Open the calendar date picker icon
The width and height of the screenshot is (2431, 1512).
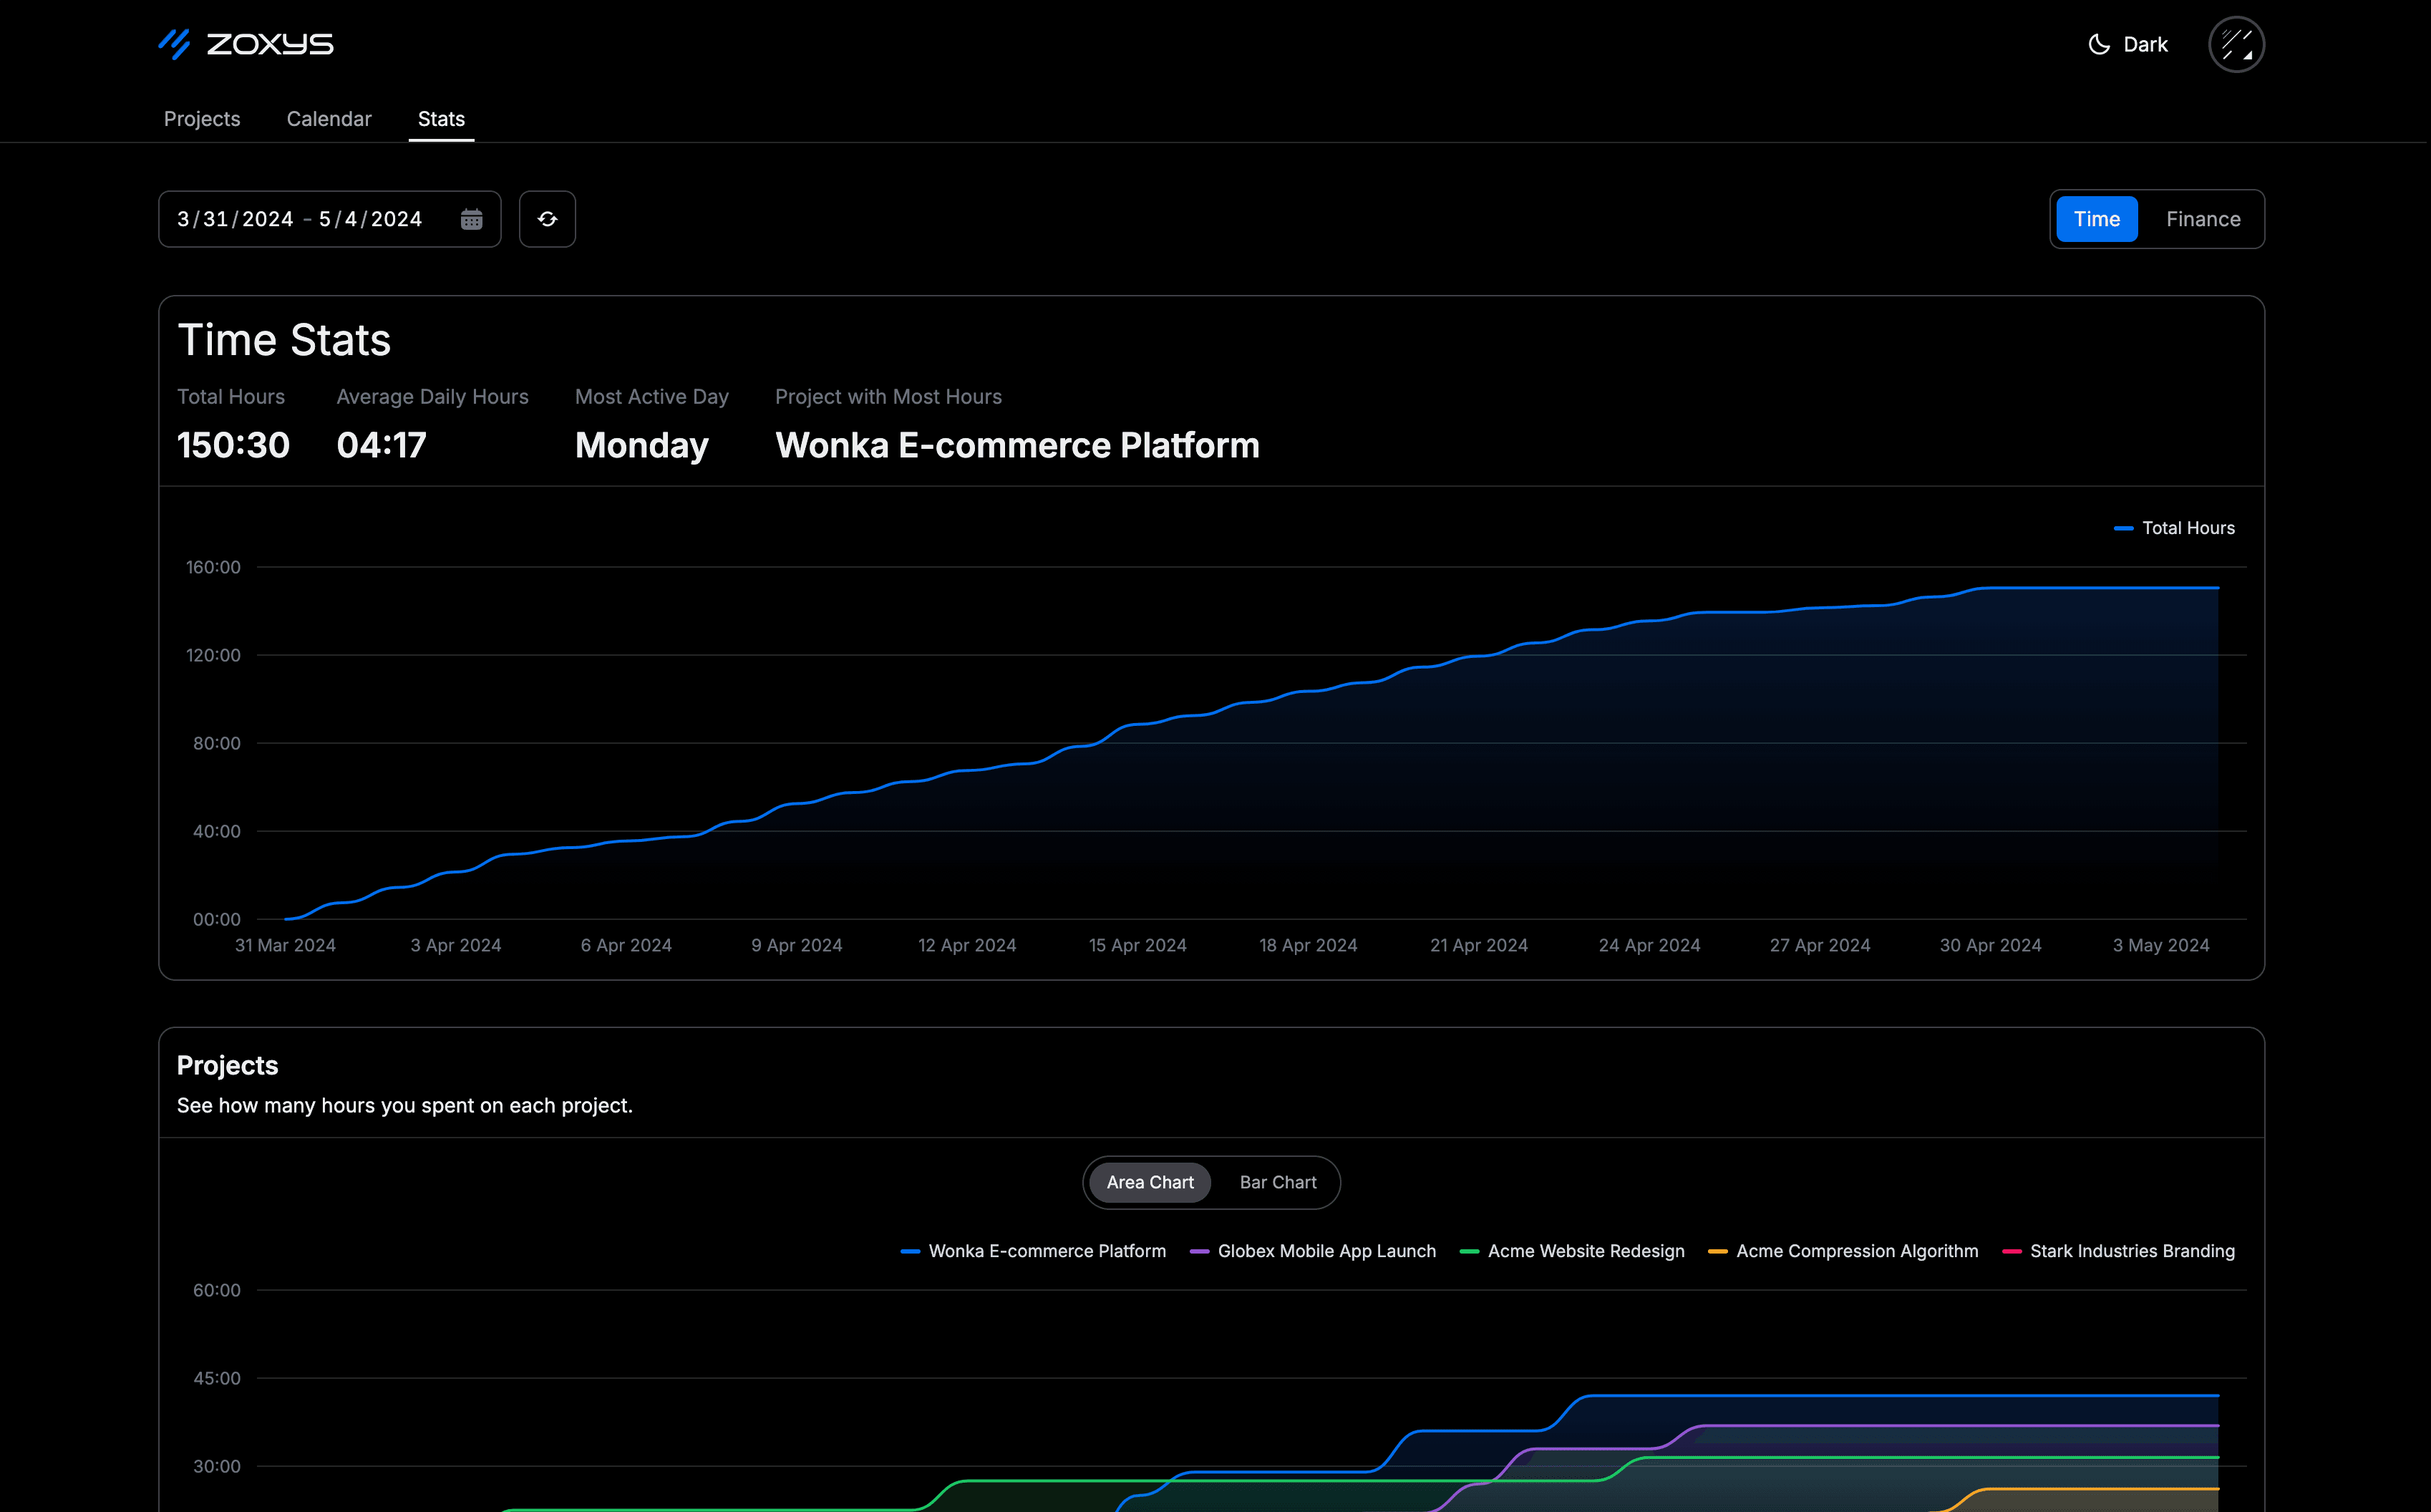point(472,219)
